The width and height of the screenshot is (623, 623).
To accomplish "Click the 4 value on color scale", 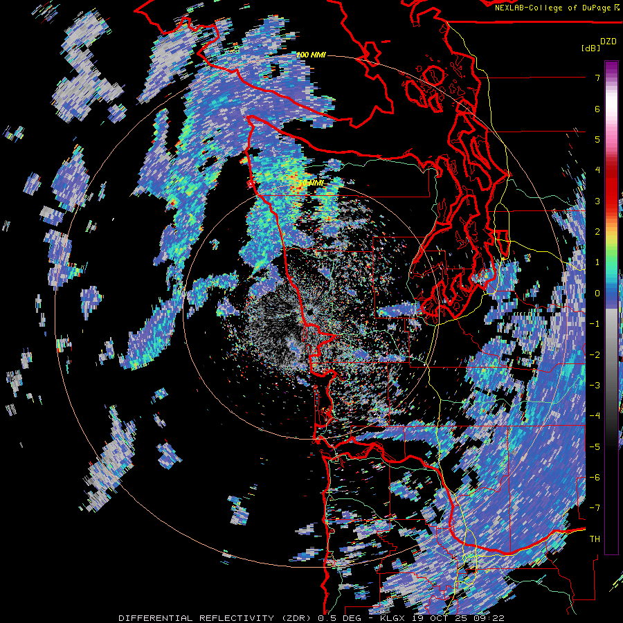I will (597, 170).
